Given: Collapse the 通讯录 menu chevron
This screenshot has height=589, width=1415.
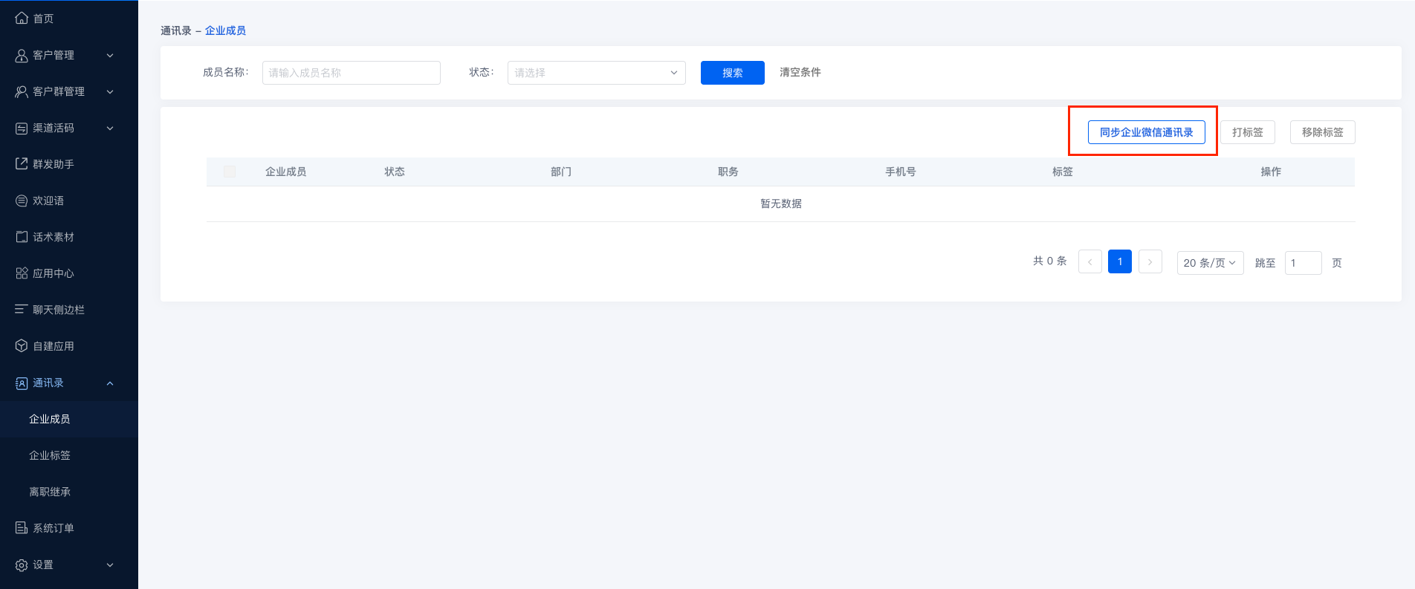Looking at the screenshot, I should tap(110, 383).
